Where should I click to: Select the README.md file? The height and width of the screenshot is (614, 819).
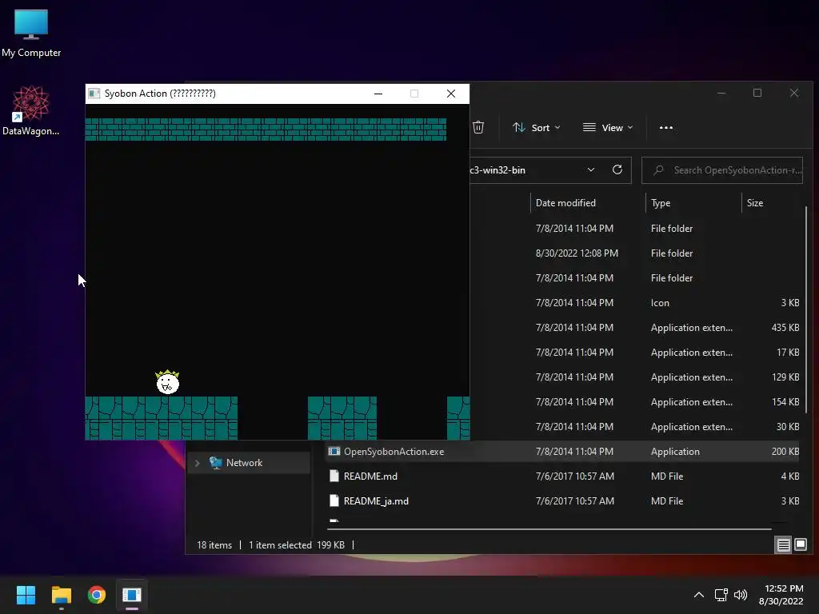(x=563, y=476)
